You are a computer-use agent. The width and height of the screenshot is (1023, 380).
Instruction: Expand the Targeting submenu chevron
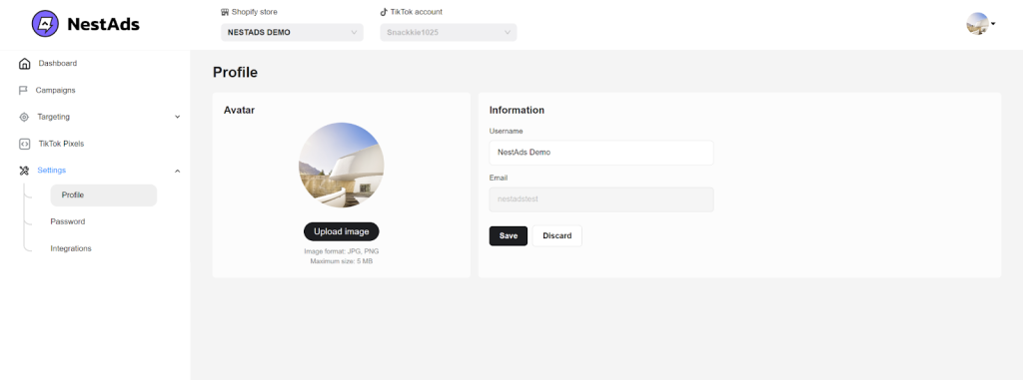pos(178,118)
